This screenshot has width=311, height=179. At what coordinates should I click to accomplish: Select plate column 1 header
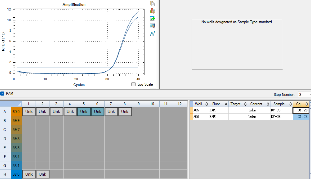point(29,104)
